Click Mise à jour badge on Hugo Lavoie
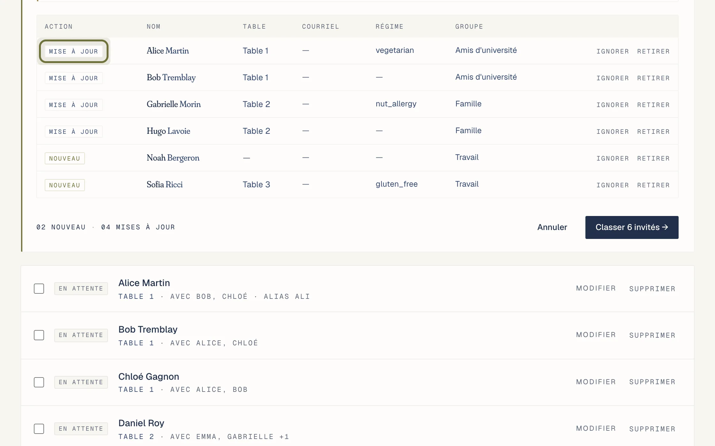 click(73, 132)
